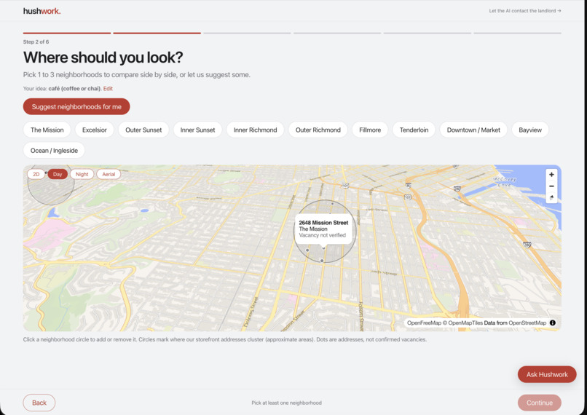The image size is (587, 415).
Task: Select Fillmore neighborhood chip
Action: pyautogui.click(x=370, y=130)
